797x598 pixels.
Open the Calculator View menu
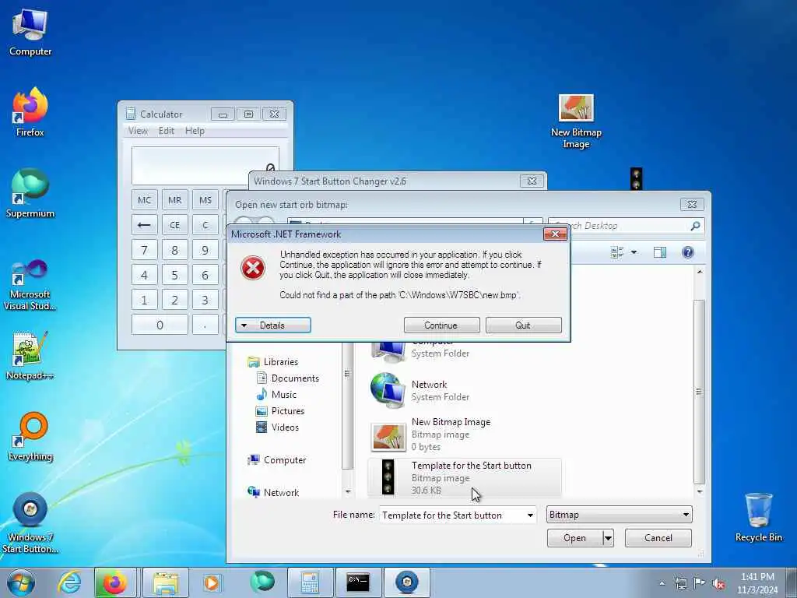point(138,131)
